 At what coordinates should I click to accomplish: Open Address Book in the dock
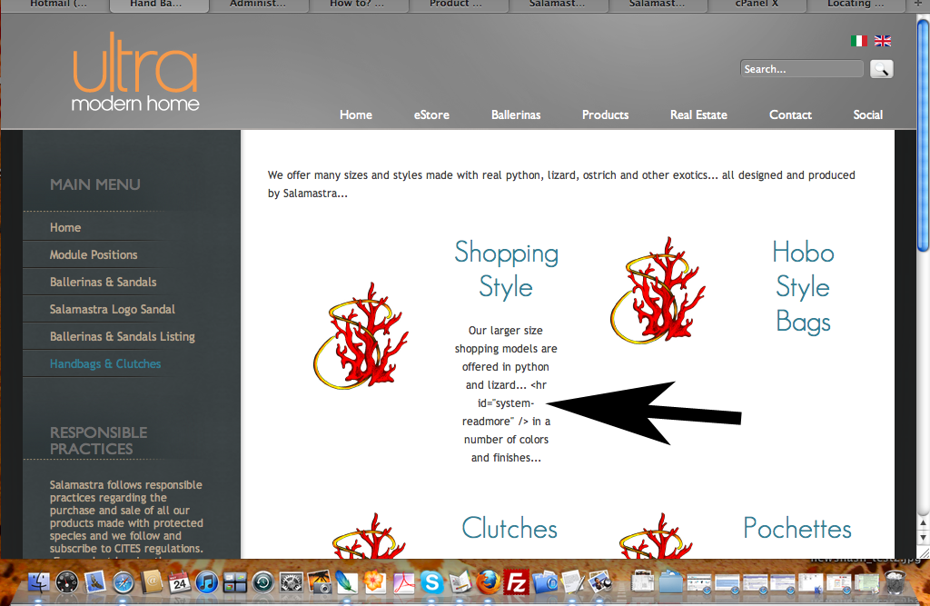click(x=152, y=582)
